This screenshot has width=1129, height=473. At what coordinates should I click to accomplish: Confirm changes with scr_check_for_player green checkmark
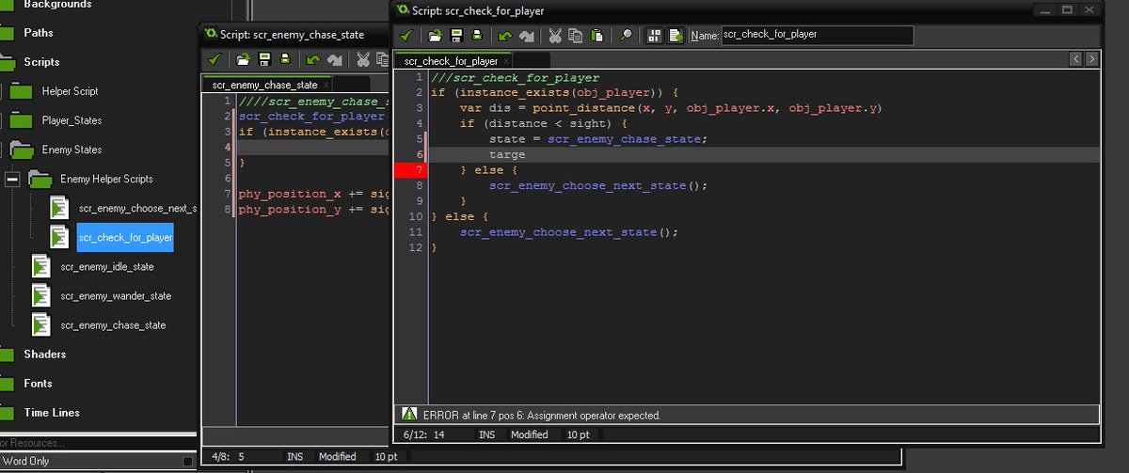[x=406, y=36]
